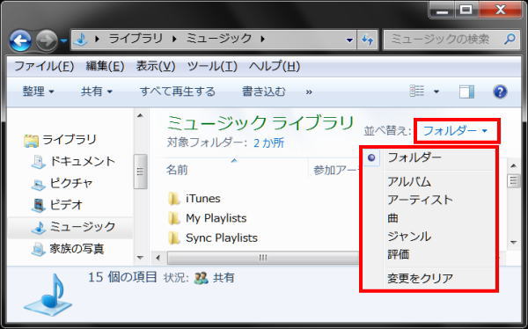This screenshot has width=528, height=329.
Task: Click file list vertical scroll up arrow
Action: (x=513, y=165)
